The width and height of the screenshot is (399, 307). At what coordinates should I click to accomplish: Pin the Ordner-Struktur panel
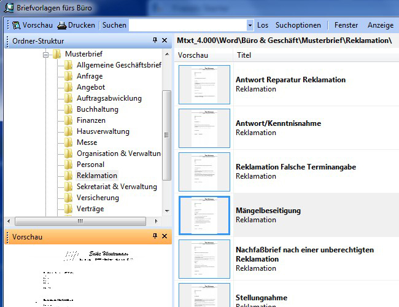(x=155, y=41)
